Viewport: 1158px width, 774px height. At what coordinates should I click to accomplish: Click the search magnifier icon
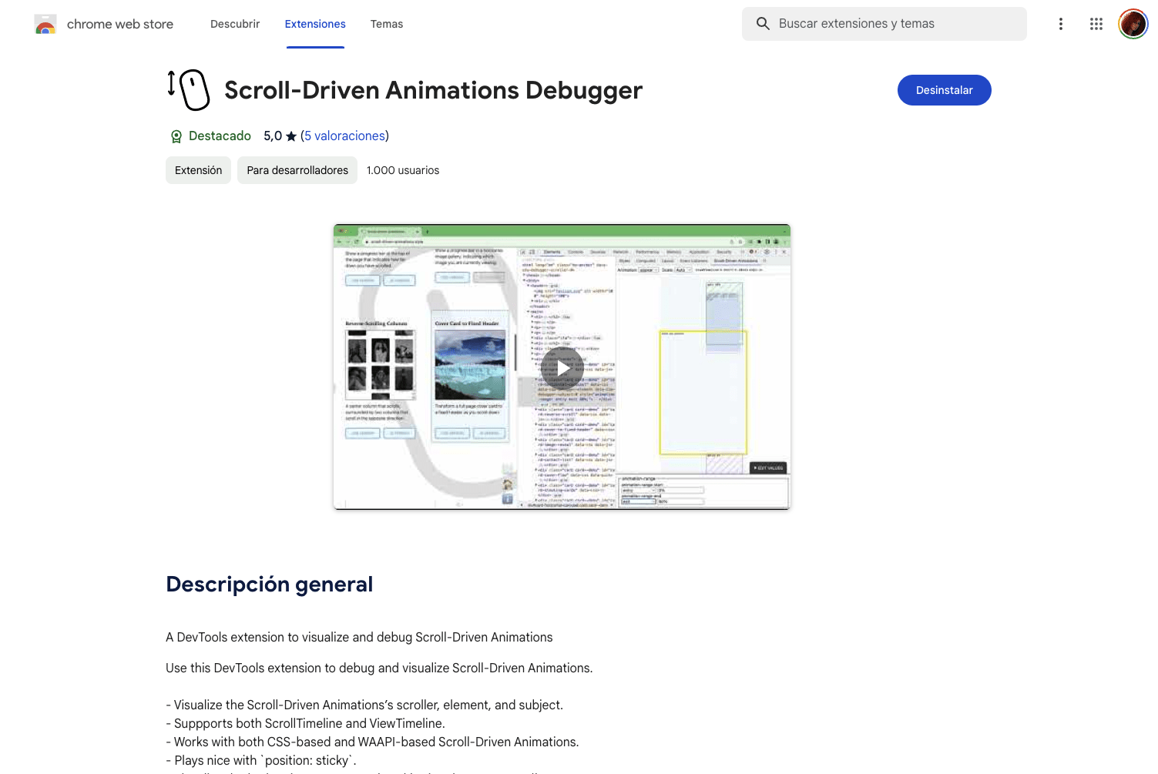tap(763, 24)
